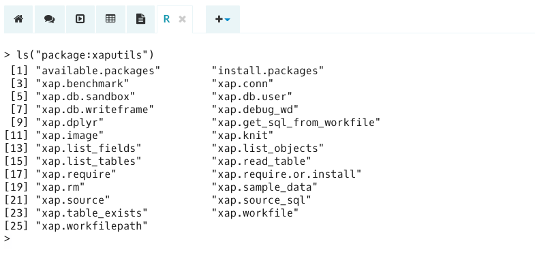The height and width of the screenshot is (267, 535).
Task: Open the play button tab
Action: (x=80, y=19)
